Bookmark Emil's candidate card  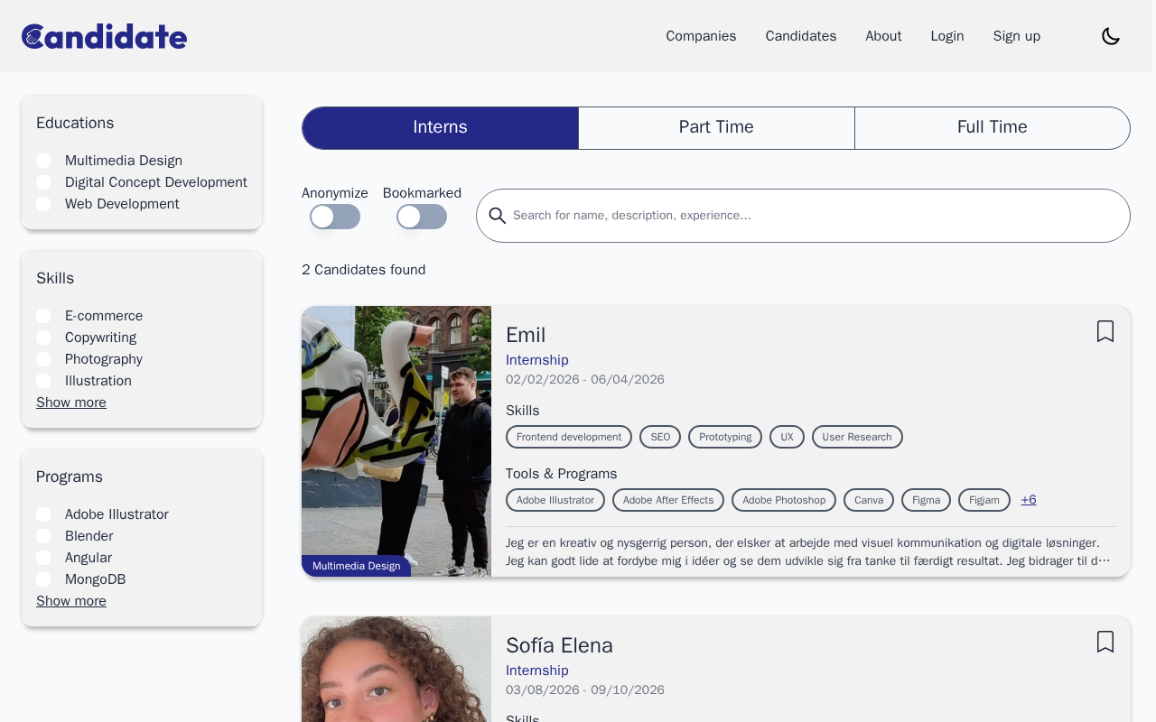(1105, 331)
